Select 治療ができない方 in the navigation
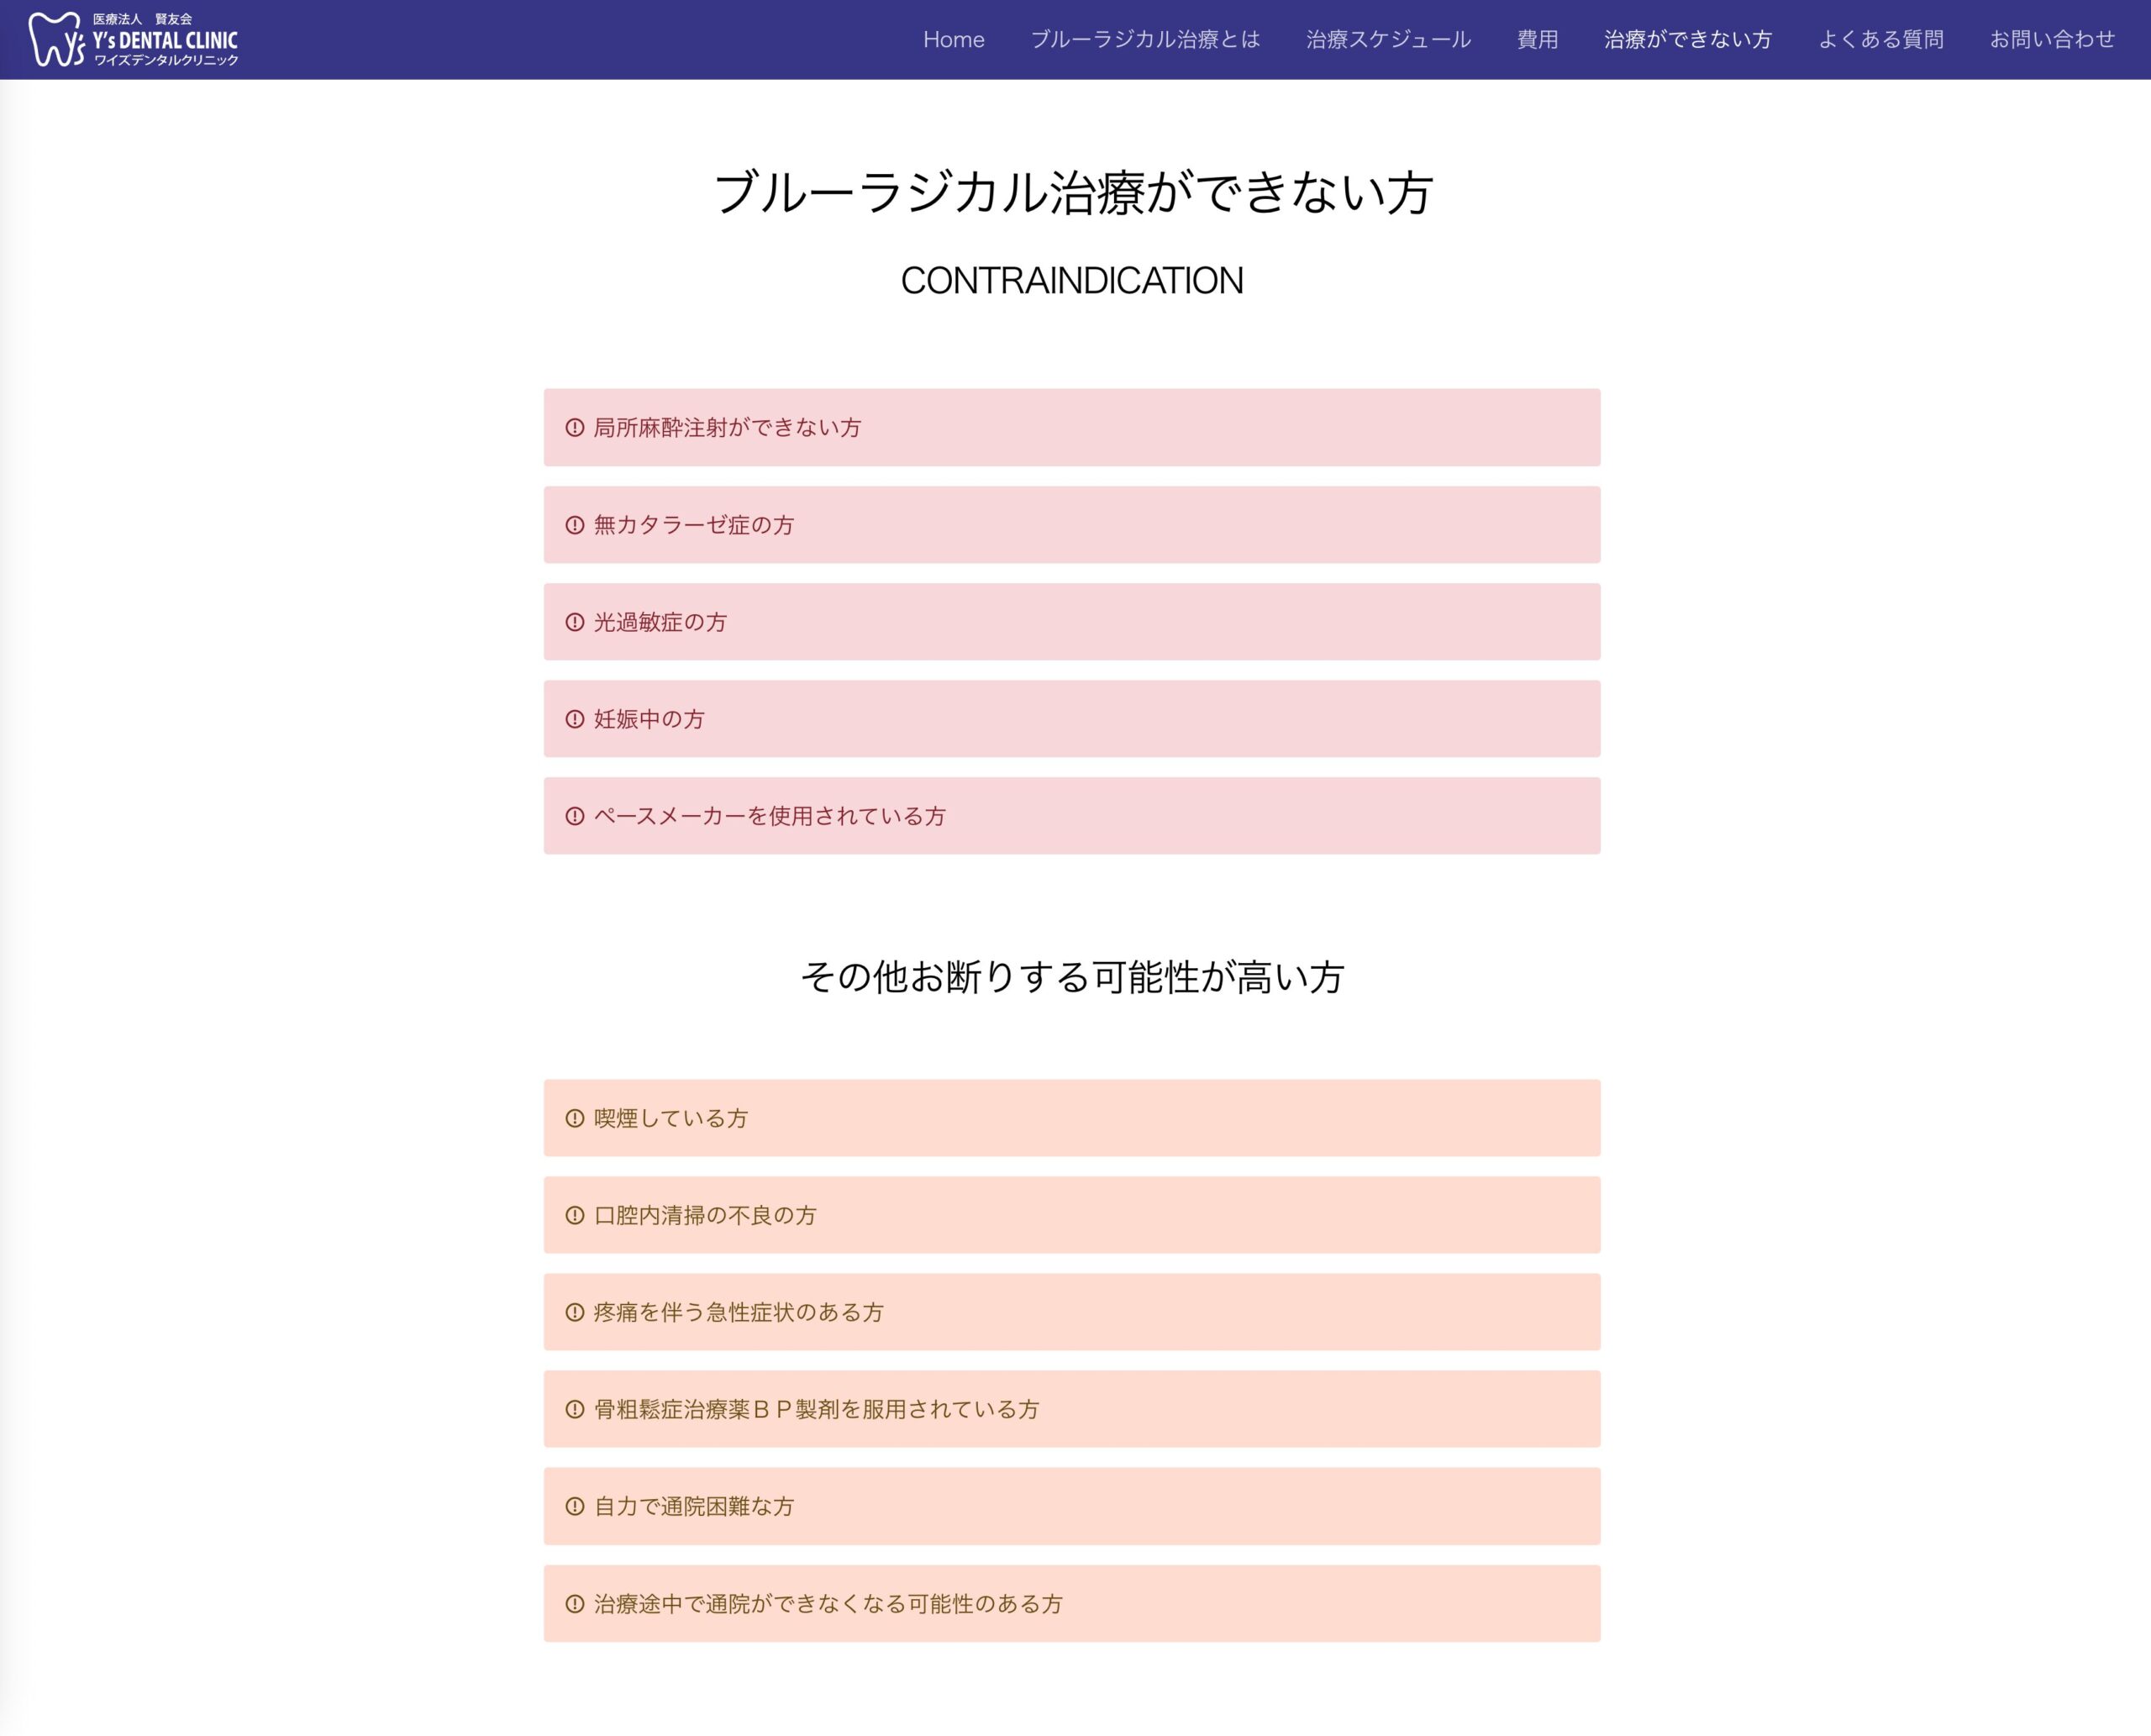 (x=1688, y=39)
